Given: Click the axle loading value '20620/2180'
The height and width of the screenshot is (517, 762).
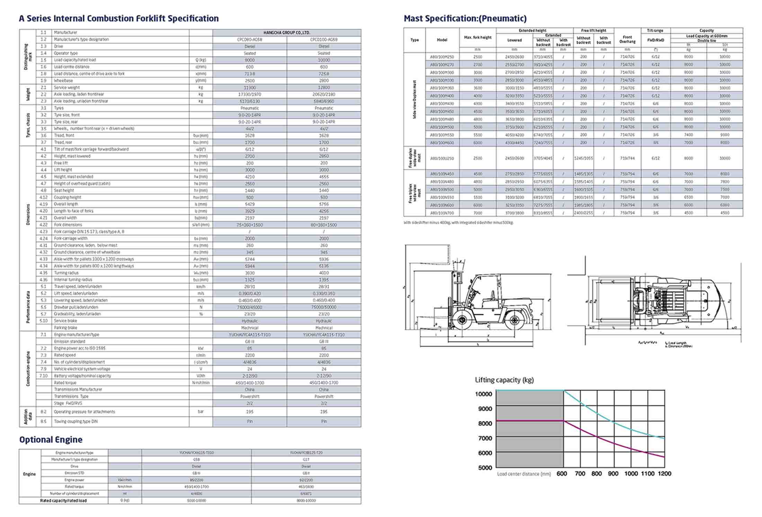Looking at the screenshot, I should click(x=324, y=94).
